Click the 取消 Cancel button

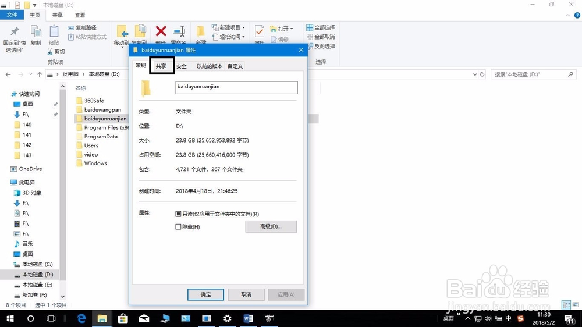[x=246, y=294]
